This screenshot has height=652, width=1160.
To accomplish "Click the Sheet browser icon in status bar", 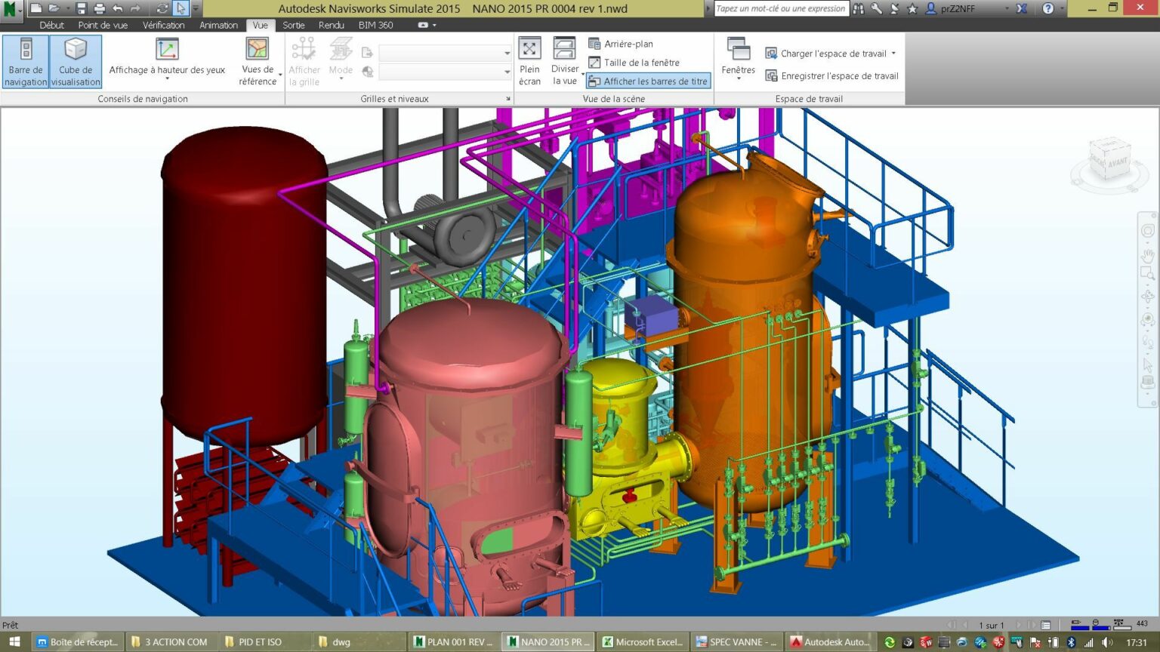I will [1046, 625].
